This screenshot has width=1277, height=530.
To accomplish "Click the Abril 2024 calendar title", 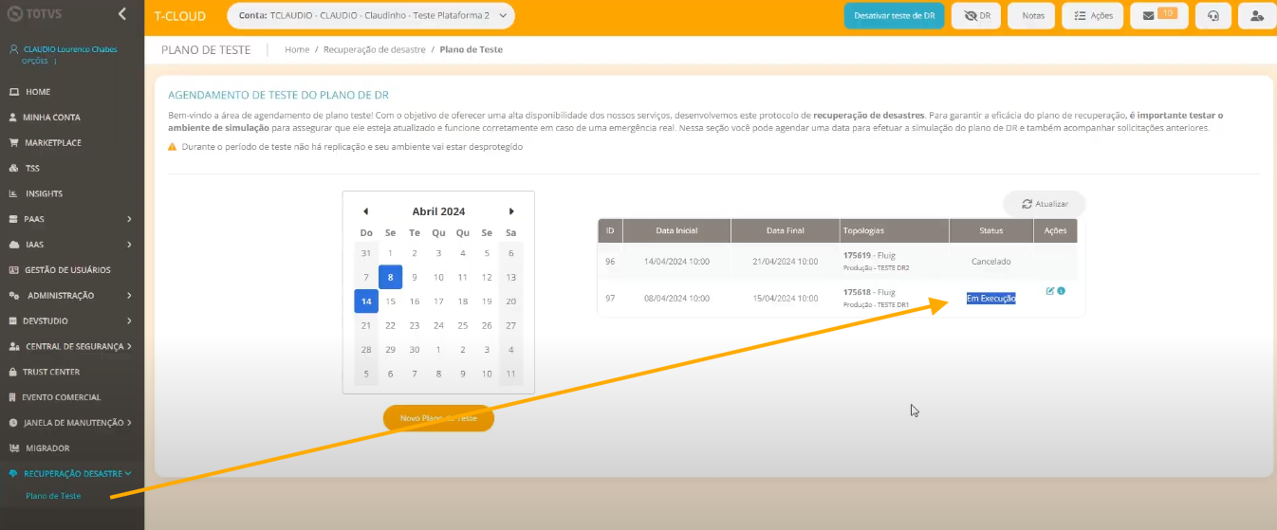I will click(438, 211).
